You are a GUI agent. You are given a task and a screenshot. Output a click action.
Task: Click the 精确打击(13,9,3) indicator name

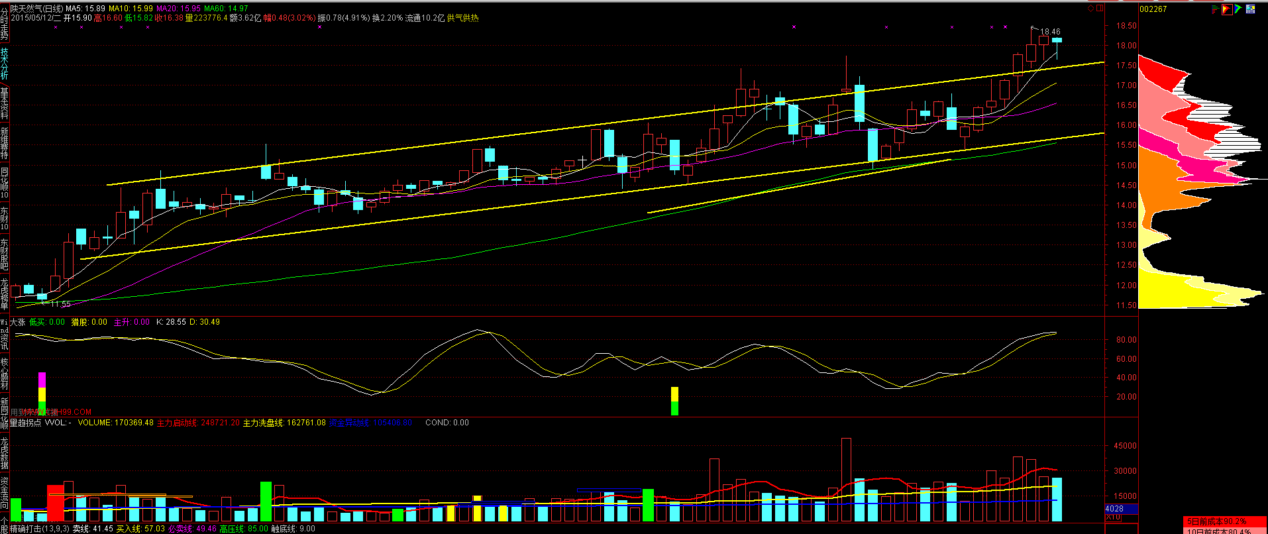point(40,529)
